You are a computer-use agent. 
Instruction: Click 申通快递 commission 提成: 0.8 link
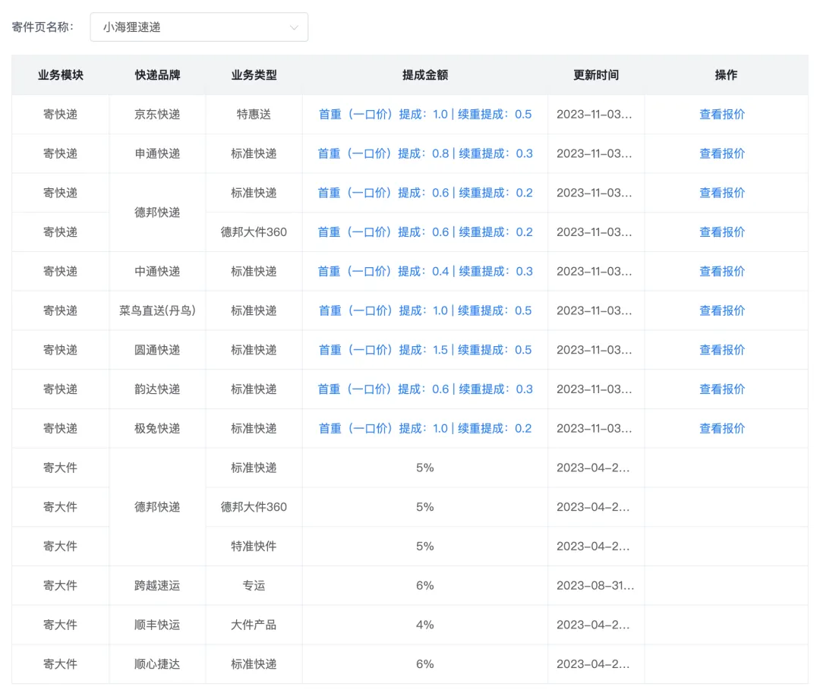(425, 153)
